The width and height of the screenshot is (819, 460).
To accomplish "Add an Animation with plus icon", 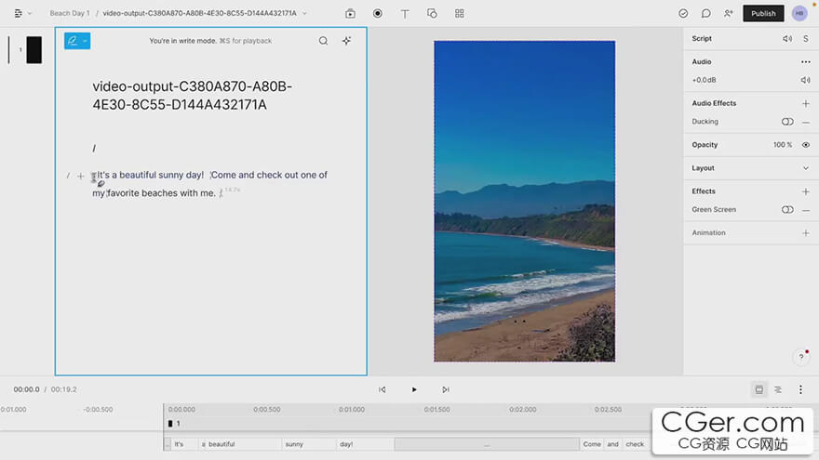I will (805, 232).
